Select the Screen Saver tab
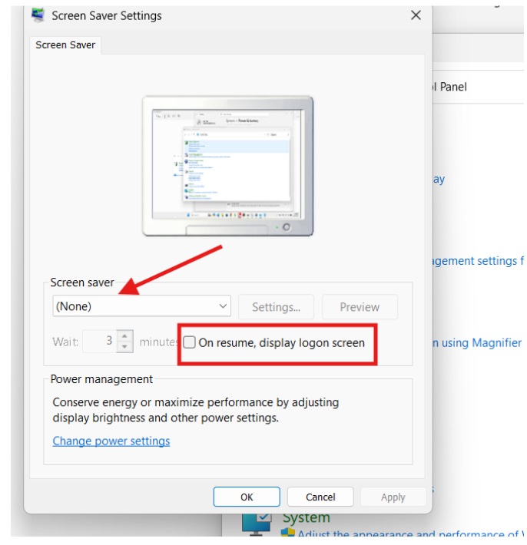The image size is (527, 545). [65, 45]
